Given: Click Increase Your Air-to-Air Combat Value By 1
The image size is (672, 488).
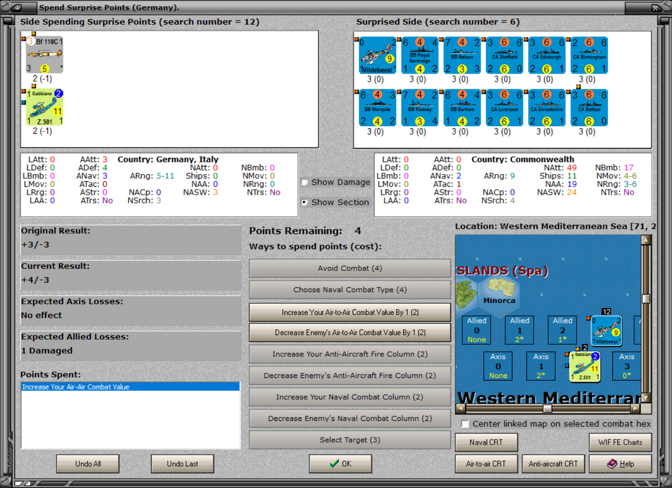Looking at the screenshot, I should [350, 312].
